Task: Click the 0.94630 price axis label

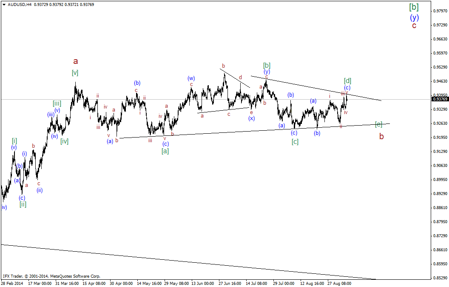Action: pos(440,81)
